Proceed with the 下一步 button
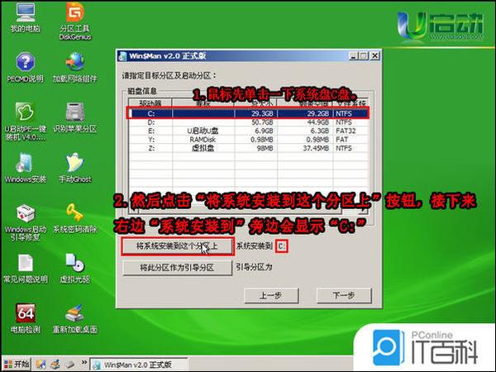Image resolution: width=496 pixels, height=372 pixels. point(344,295)
